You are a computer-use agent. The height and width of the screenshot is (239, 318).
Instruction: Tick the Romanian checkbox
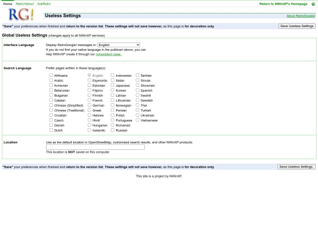(x=112, y=125)
